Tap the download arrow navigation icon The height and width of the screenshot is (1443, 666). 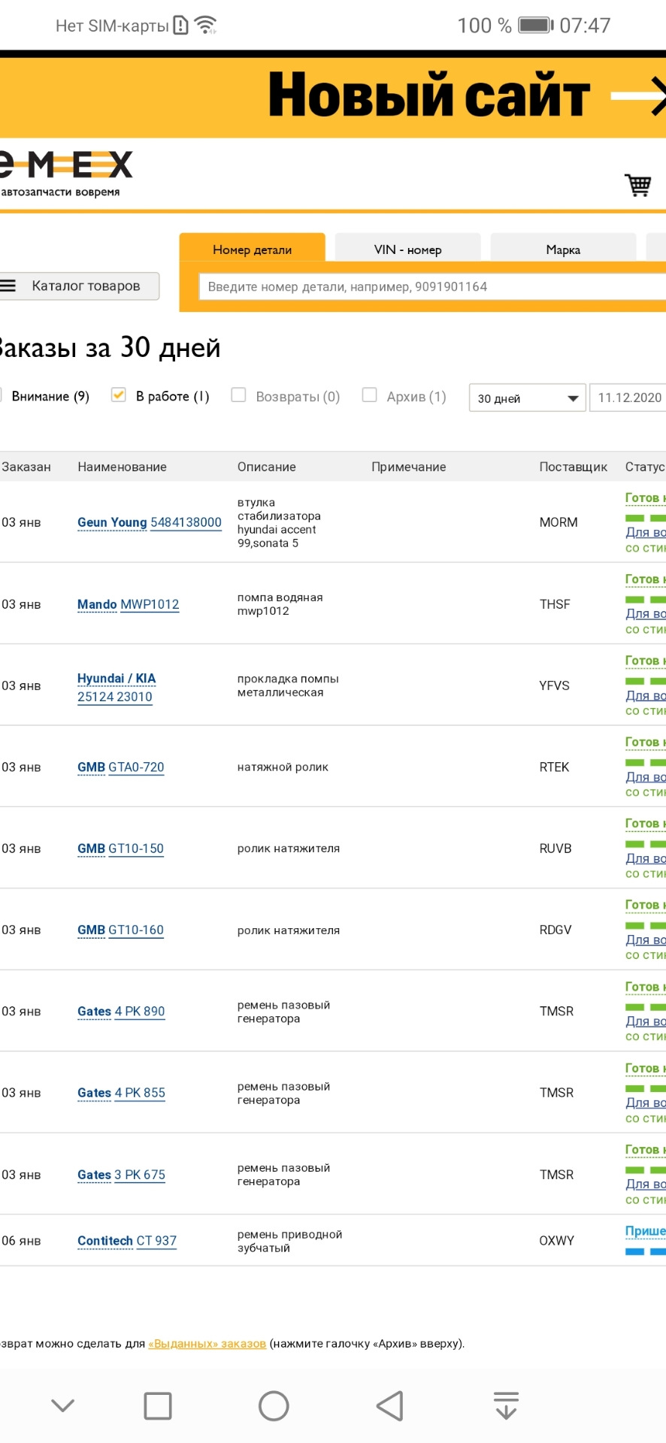coord(506,1405)
